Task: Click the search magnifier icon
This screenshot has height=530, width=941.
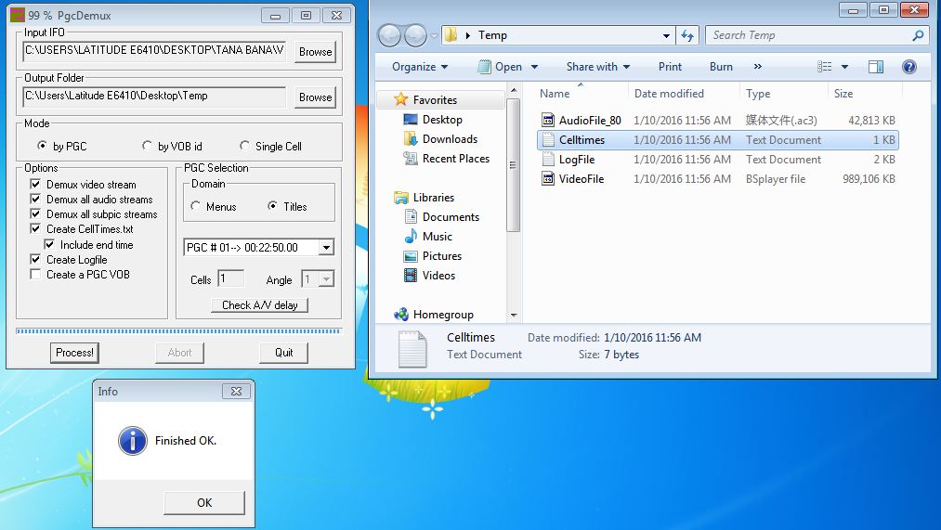Action: pos(918,36)
